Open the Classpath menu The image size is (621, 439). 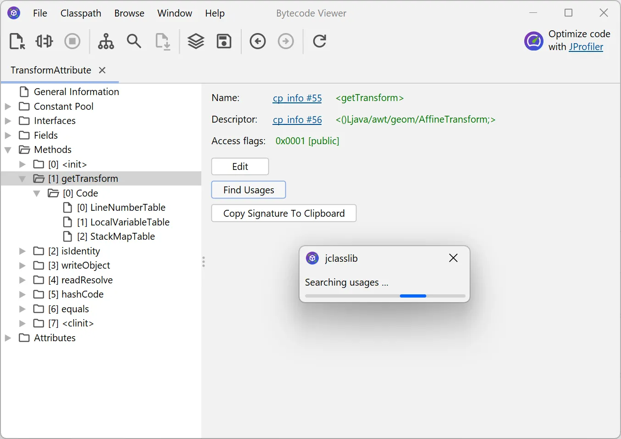click(x=81, y=13)
